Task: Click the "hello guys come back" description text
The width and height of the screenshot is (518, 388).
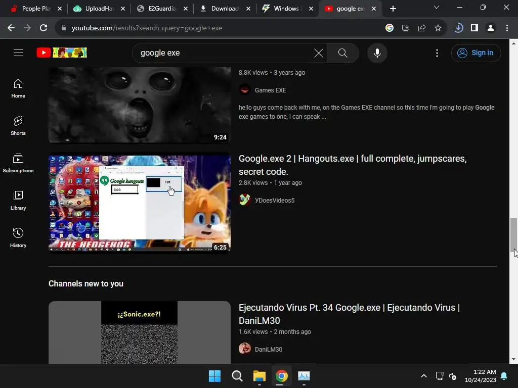Action: [x=366, y=112]
